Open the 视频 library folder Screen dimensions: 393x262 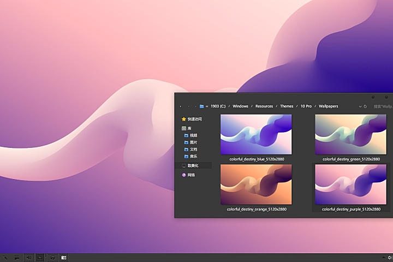click(x=193, y=135)
